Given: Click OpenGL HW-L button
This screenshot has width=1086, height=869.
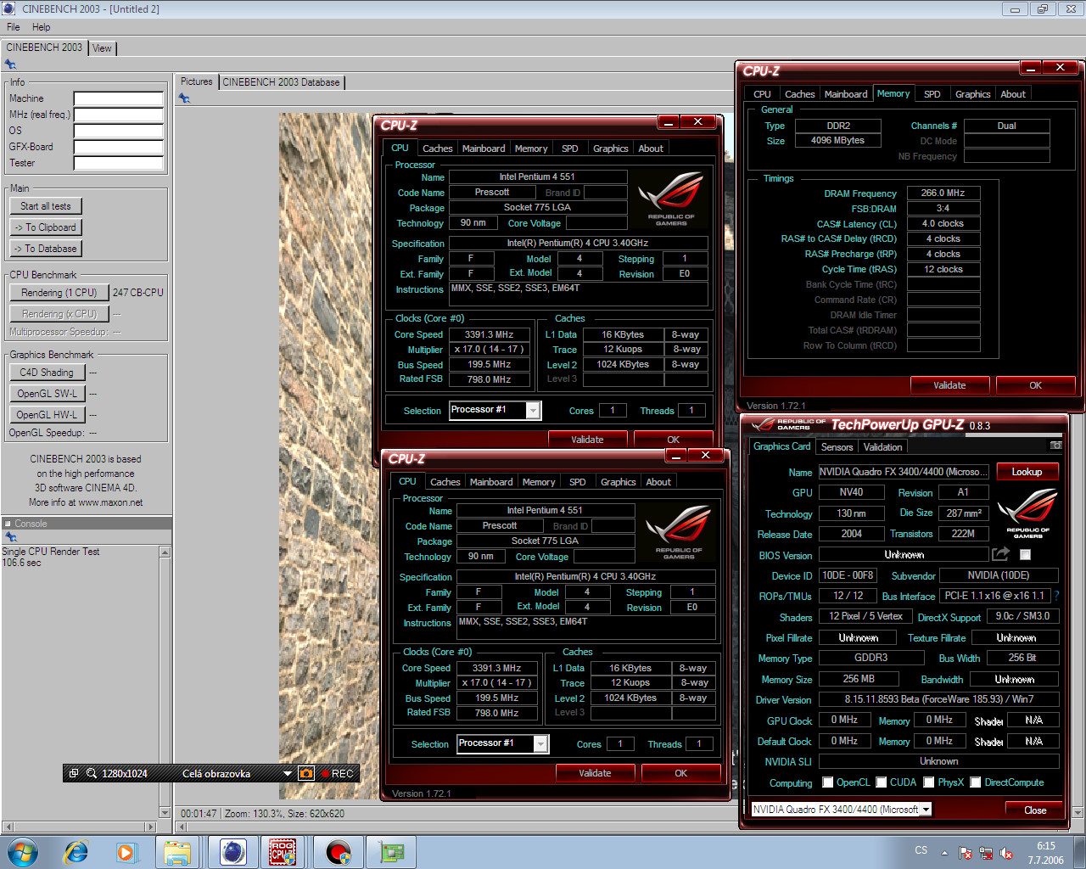Looking at the screenshot, I should coord(47,415).
